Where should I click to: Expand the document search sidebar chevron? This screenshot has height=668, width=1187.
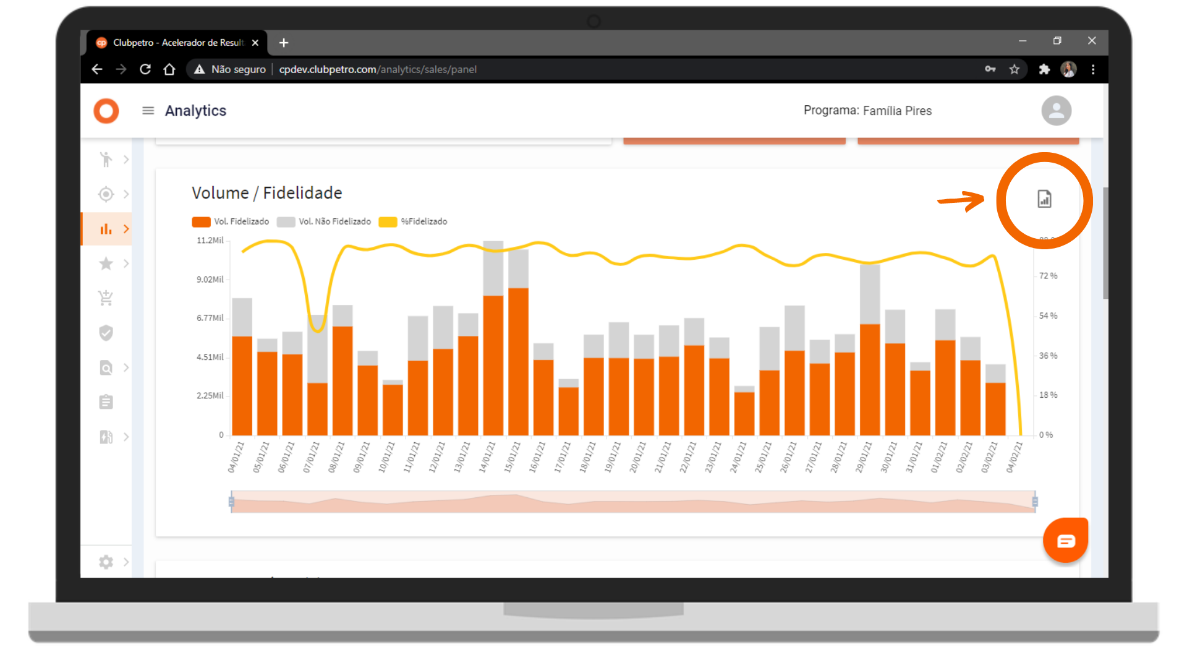coord(126,367)
